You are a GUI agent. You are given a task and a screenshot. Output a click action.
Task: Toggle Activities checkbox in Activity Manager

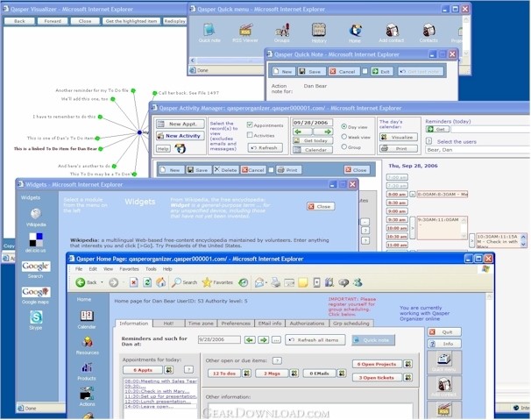click(250, 135)
